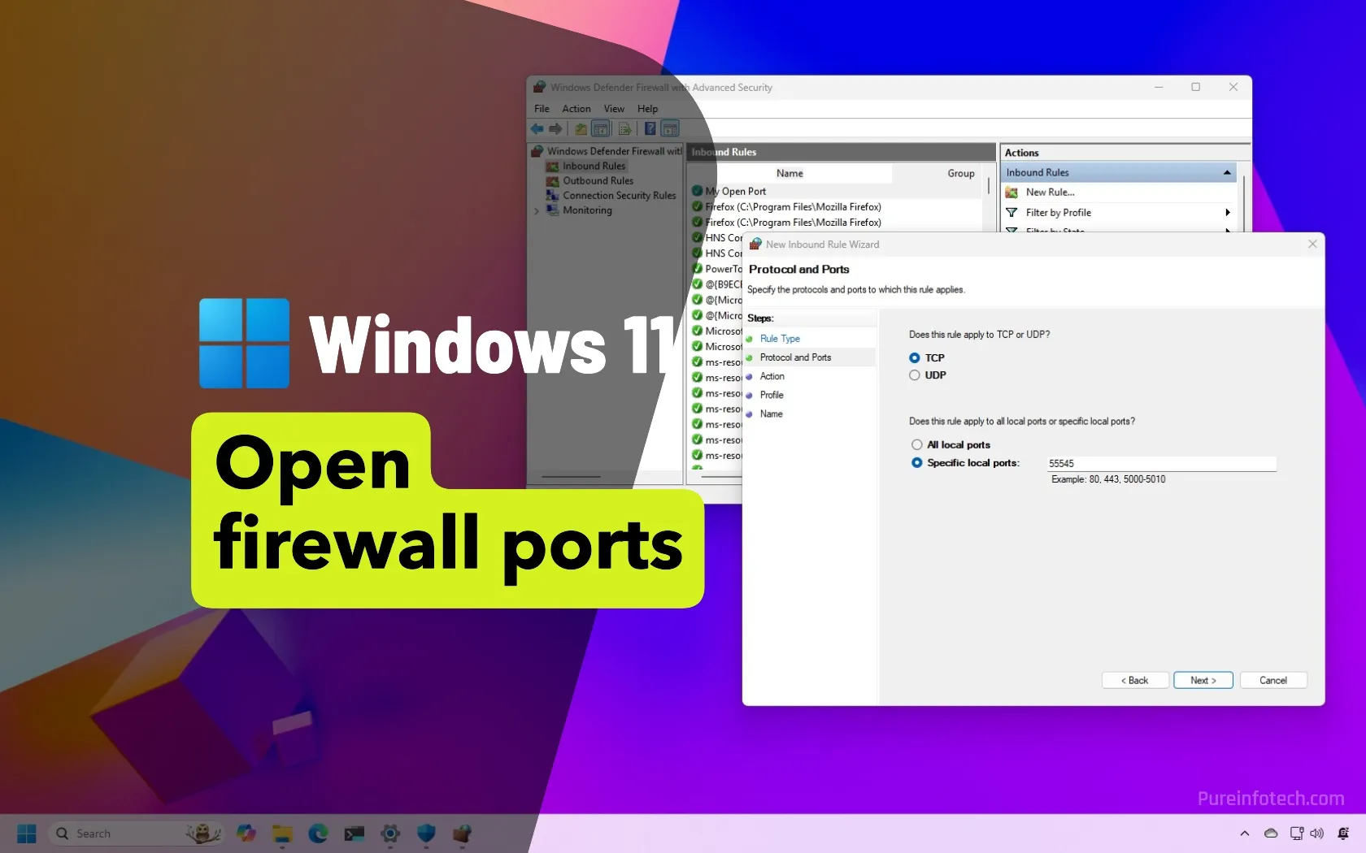Click the Profile step in the wizard

(772, 395)
